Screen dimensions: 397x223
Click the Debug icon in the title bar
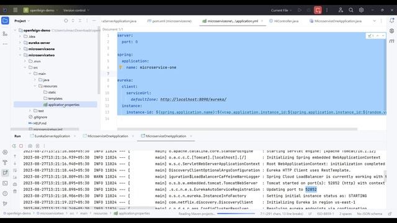pos(309,10)
